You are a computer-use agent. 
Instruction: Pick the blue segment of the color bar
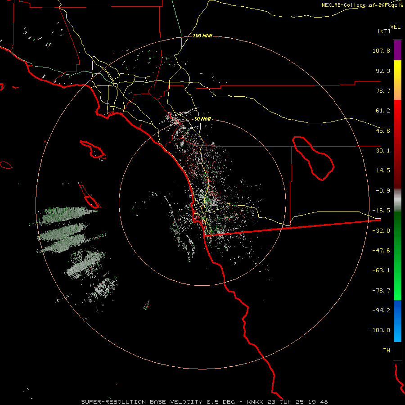(x=397, y=321)
